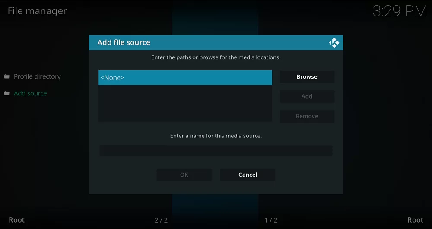Open the Profile directory entry

(x=37, y=76)
